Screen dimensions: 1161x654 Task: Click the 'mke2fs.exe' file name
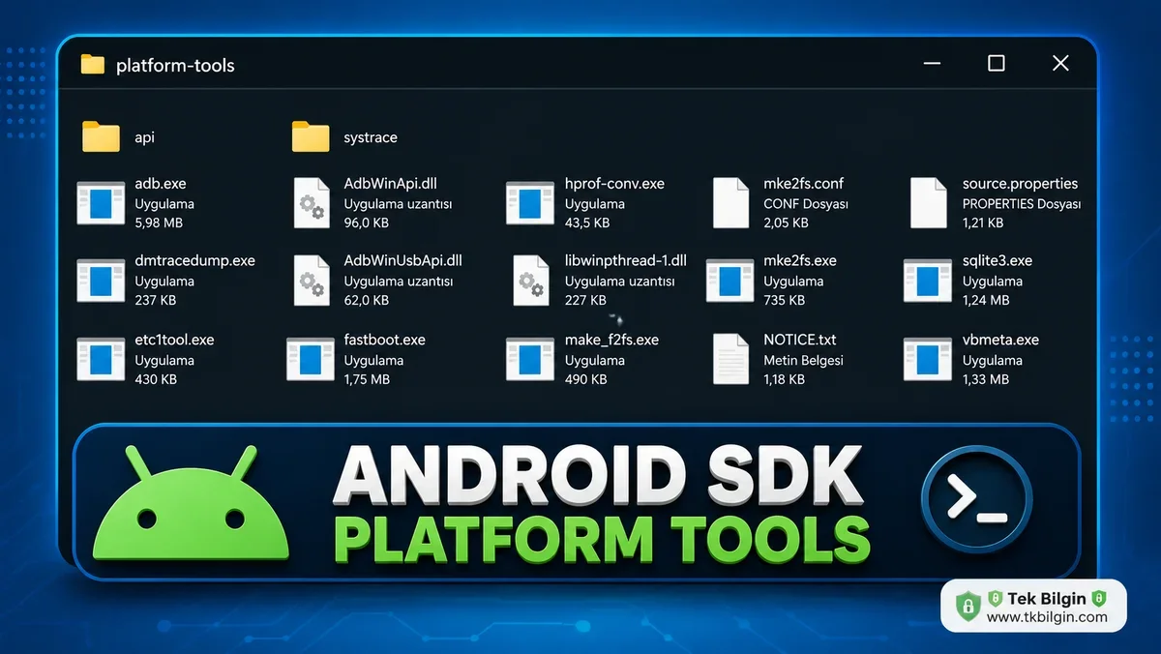(x=800, y=261)
